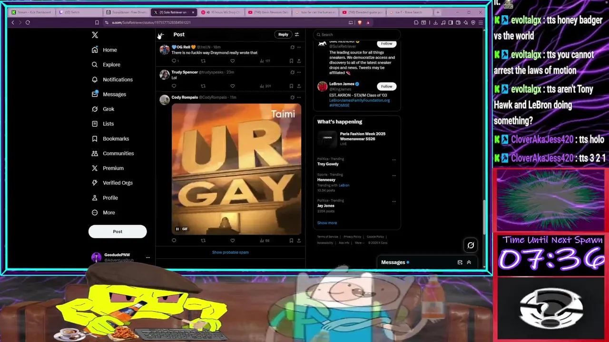Click the Reply button in header

coord(283,34)
